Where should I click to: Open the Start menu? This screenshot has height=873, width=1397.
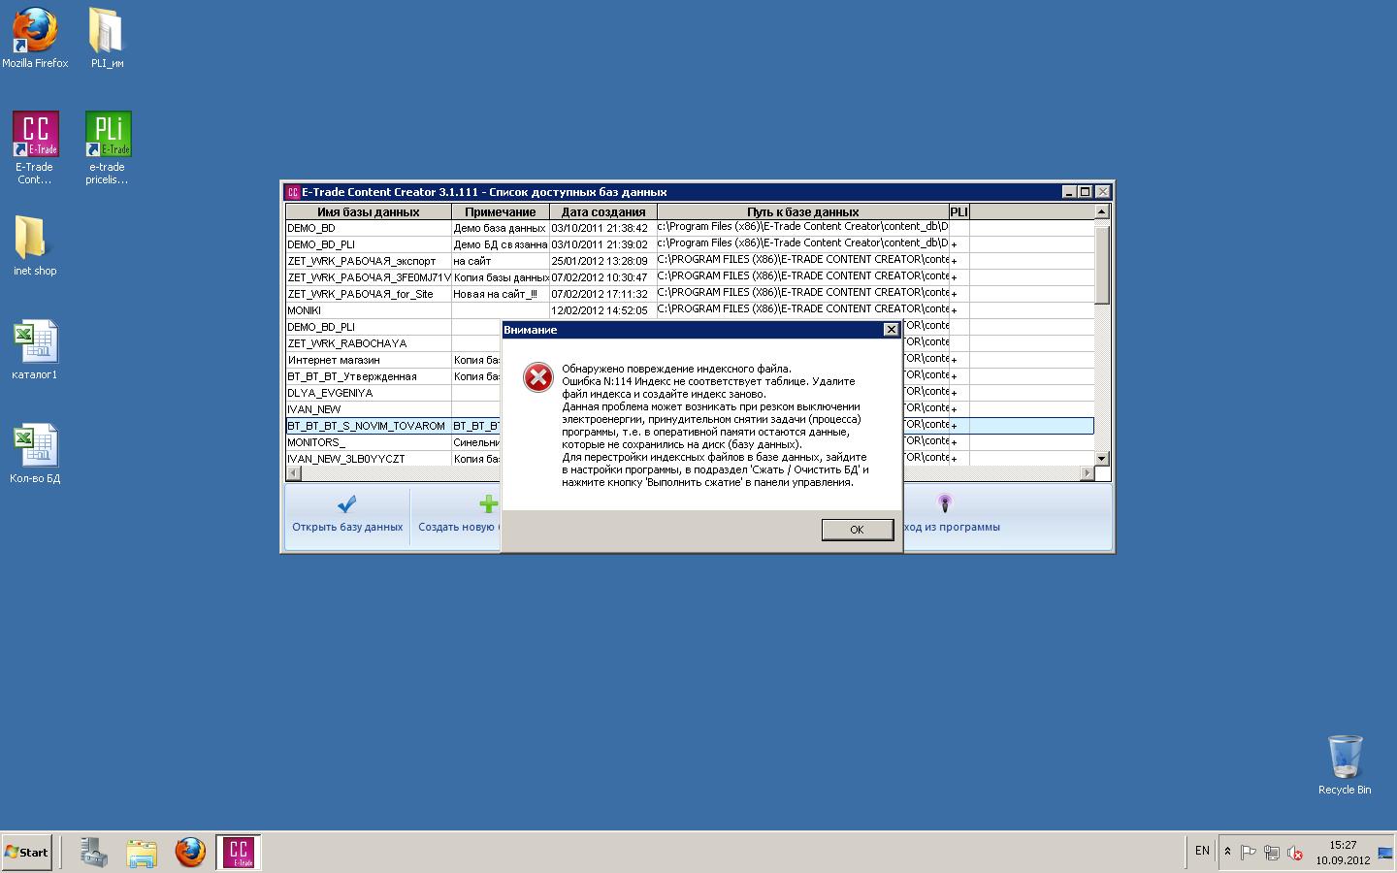[x=27, y=853]
